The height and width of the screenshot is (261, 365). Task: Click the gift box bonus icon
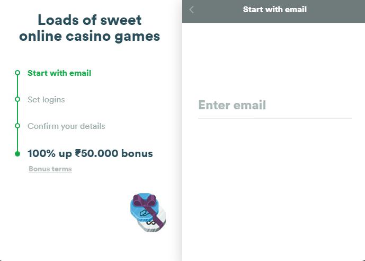(148, 212)
